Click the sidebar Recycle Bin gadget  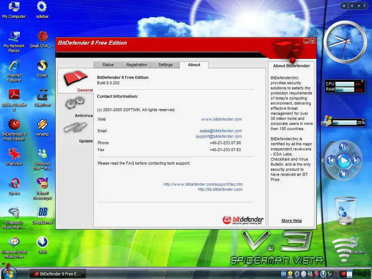point(345,211)
